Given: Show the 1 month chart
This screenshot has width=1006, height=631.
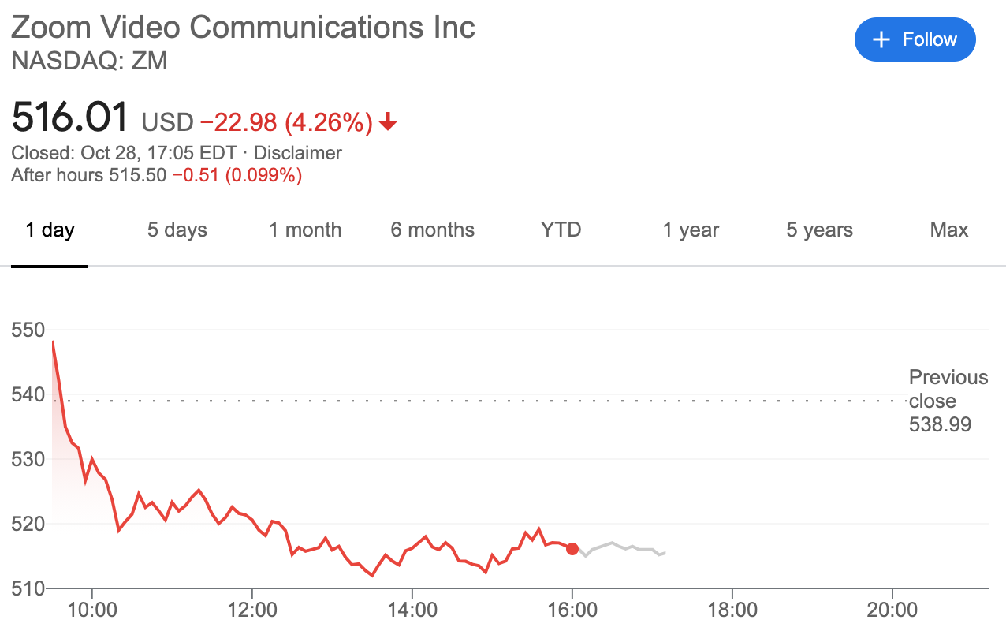Looking at the screenshot, I should (305, 230).
